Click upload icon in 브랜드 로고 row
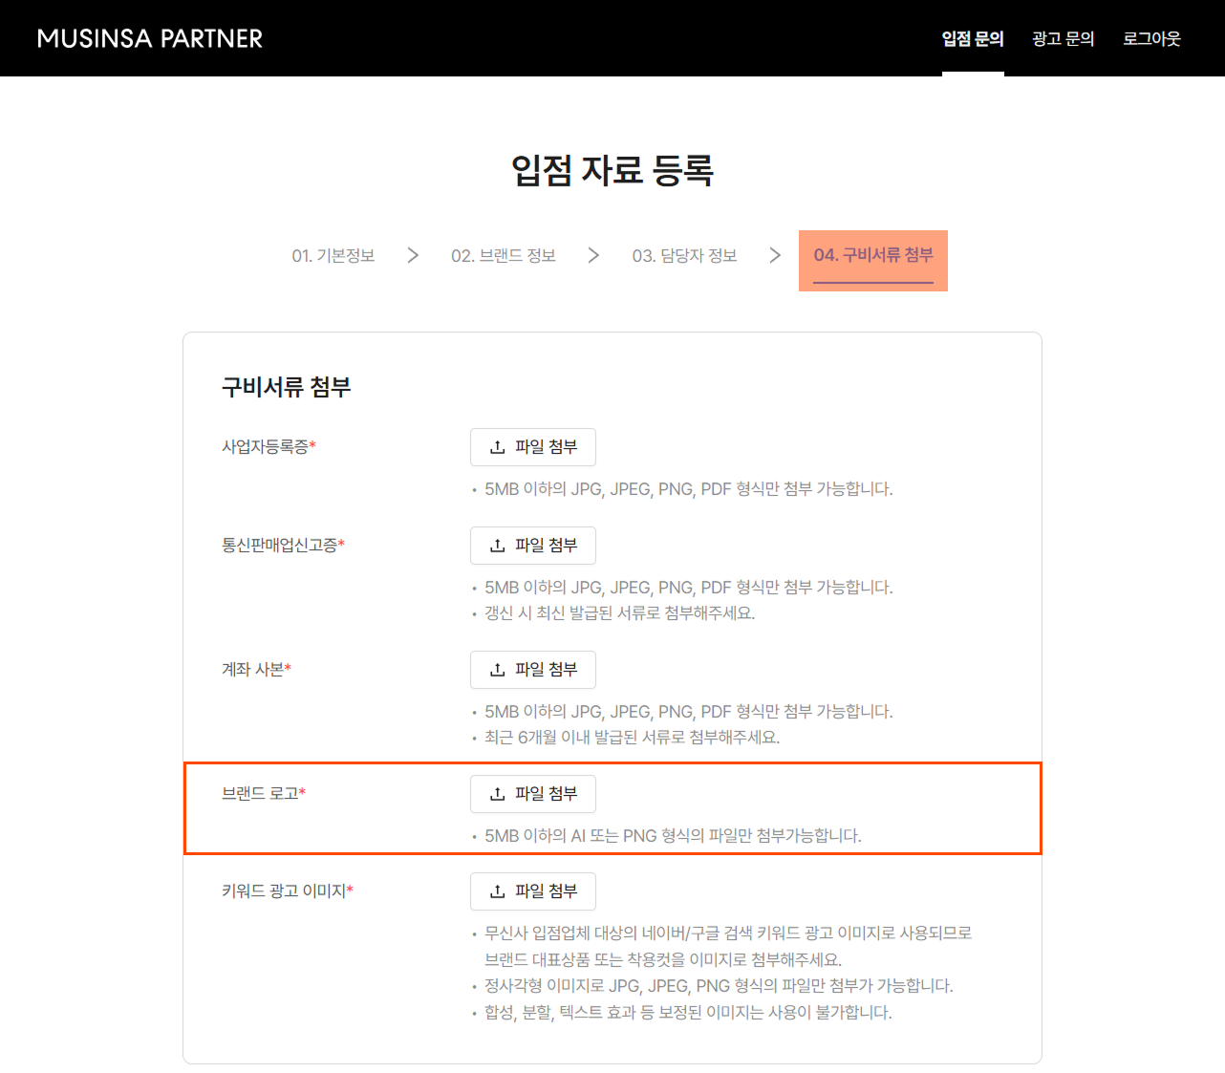This screenshot has width=1225, height=1073. point(498,794)
